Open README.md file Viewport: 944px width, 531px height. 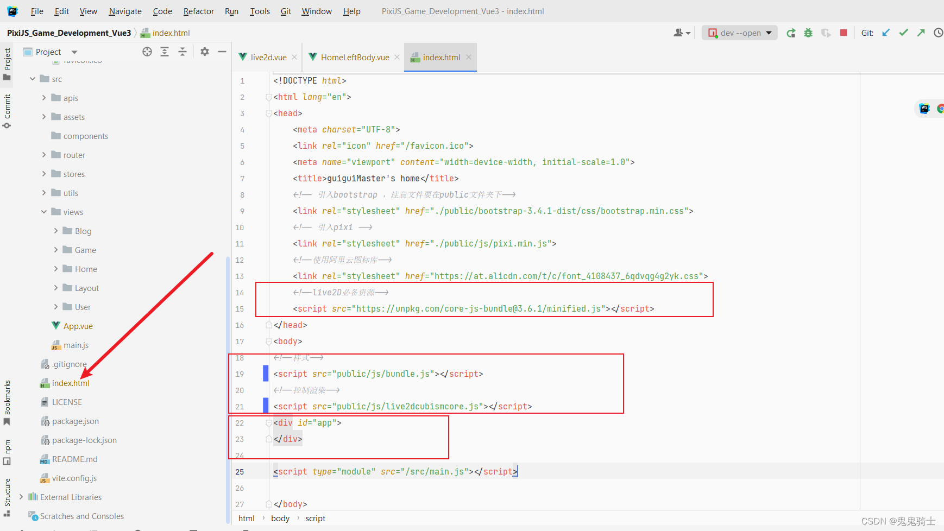point(69,459)
